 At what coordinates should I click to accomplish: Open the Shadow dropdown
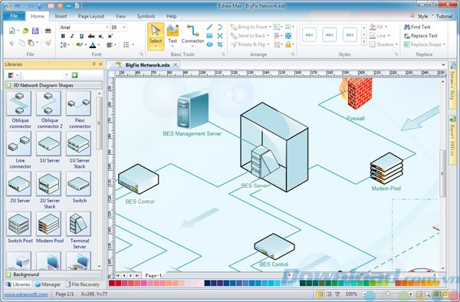(x=383, y=44)
